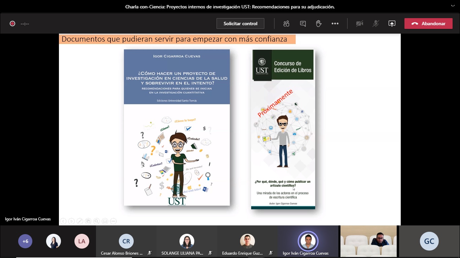Screen dimensions: 460x258
Task: Go to previous slide arrow on presentation
Action: point(63,221)
